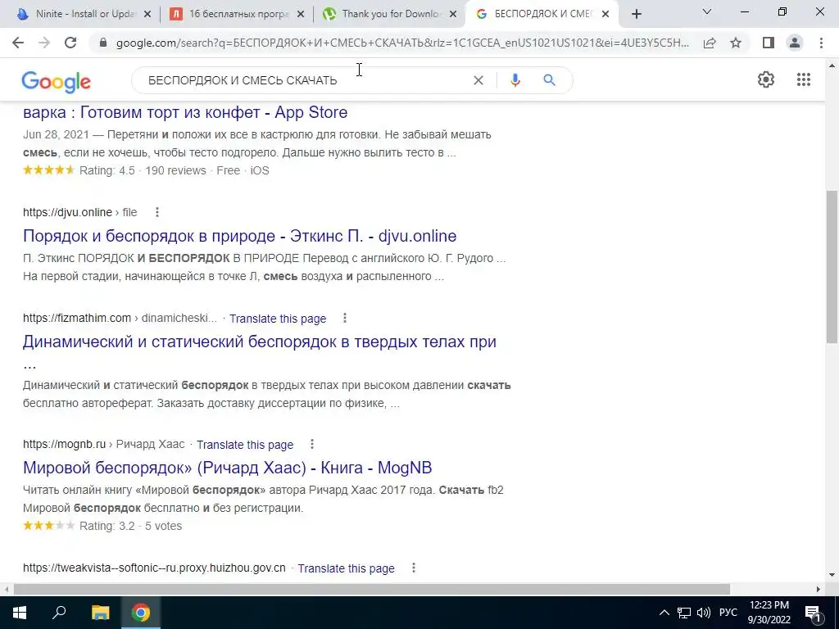Open Динамический и статический беспорядок result
839x629 pixels.
tap(260, 342)
